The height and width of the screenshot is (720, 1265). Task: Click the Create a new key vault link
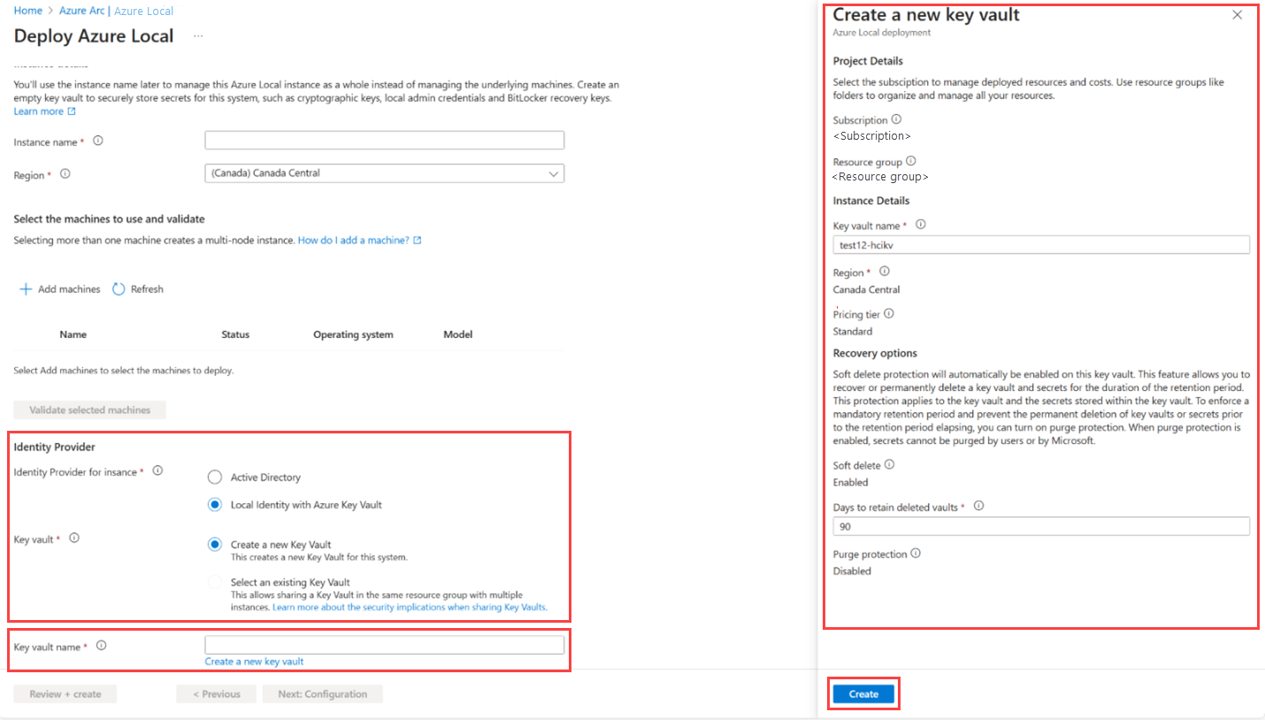point(254,662)
